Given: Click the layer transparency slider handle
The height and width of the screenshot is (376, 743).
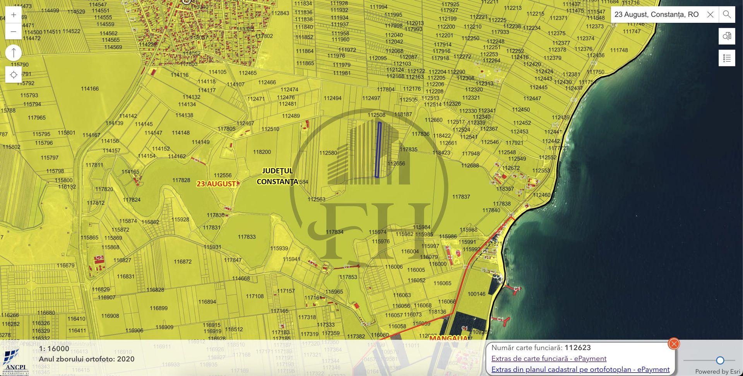Looking at the screenshot, I should click(720, 360).
